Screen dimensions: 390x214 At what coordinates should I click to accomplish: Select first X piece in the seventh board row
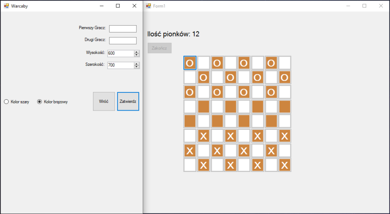click(x=190, y=150)
